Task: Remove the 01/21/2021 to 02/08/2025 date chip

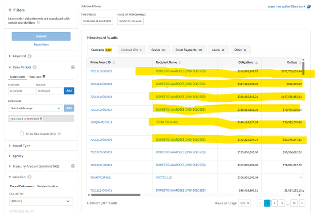Action: click(41, 119)
